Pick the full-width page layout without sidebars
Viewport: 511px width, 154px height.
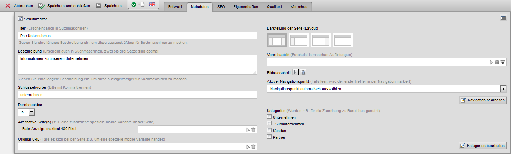343,41
